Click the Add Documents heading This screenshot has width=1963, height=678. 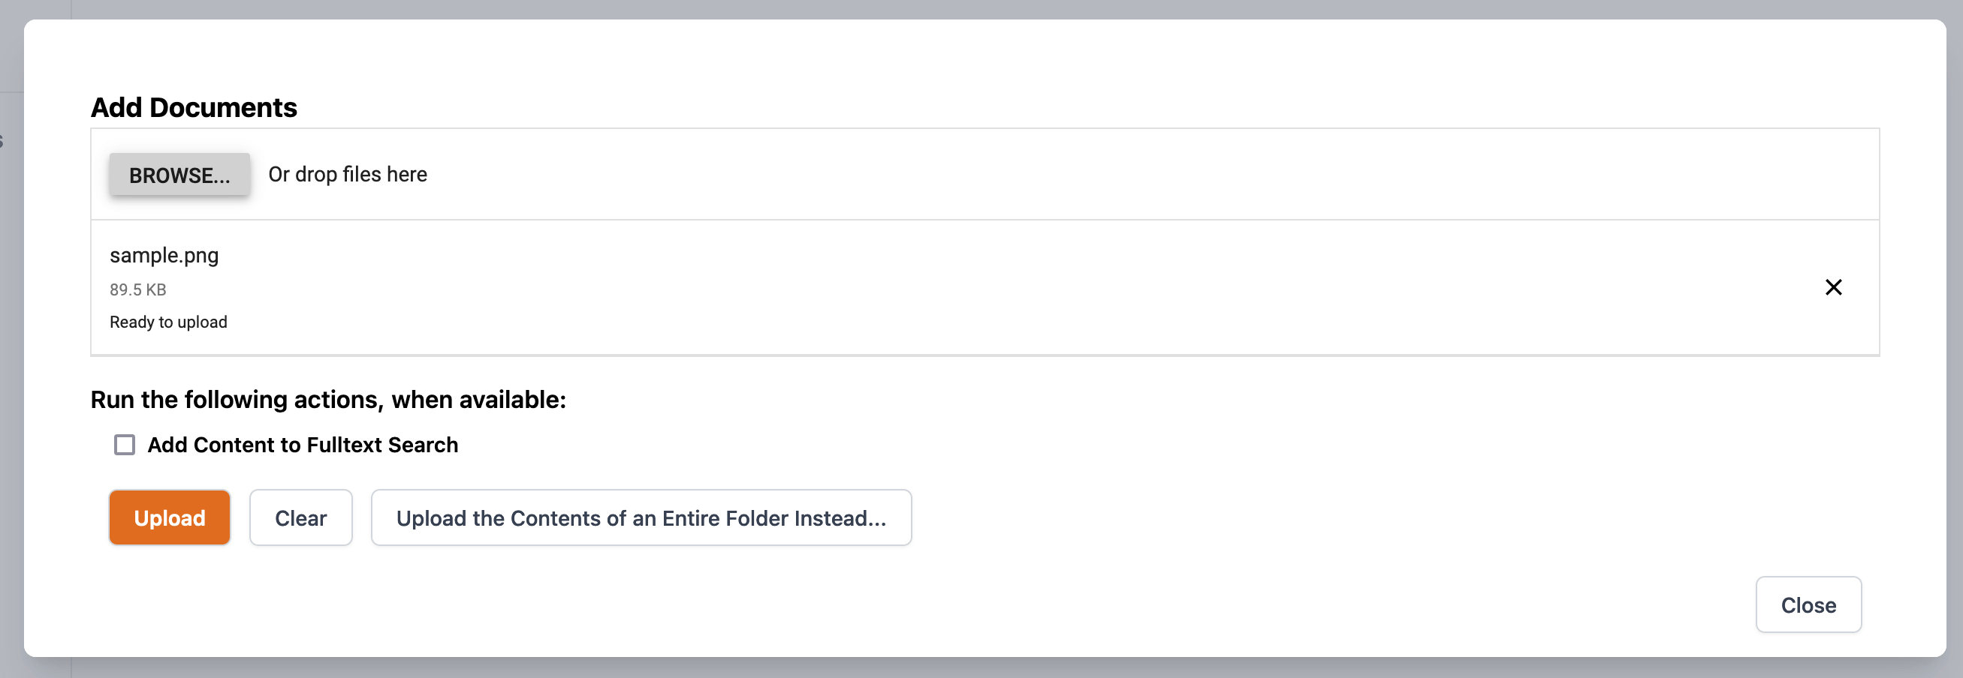pyautogui.click(x=194, y=107)
